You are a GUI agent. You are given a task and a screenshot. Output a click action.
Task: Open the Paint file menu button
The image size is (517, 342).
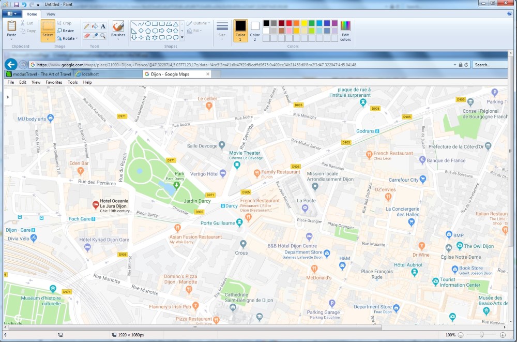(12, 14)
